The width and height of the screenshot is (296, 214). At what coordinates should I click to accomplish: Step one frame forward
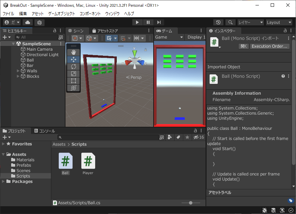tap(159, 22)
